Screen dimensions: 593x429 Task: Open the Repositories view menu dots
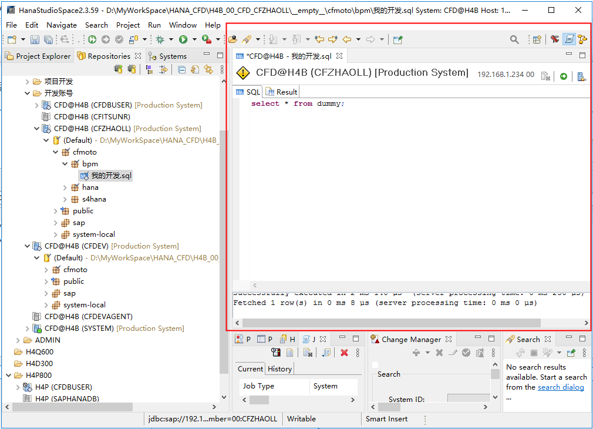222,69
